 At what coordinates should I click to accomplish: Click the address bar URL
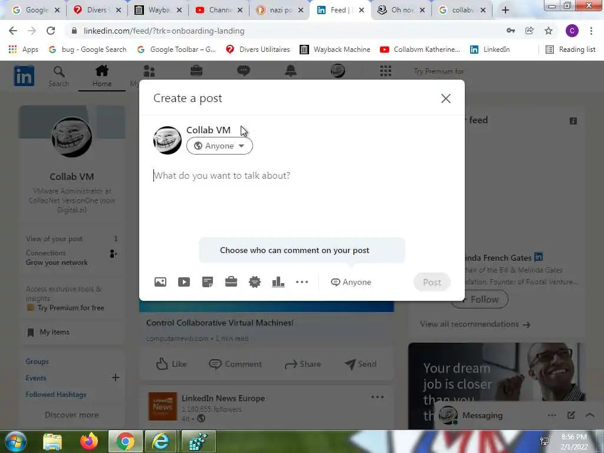[164, 31]
